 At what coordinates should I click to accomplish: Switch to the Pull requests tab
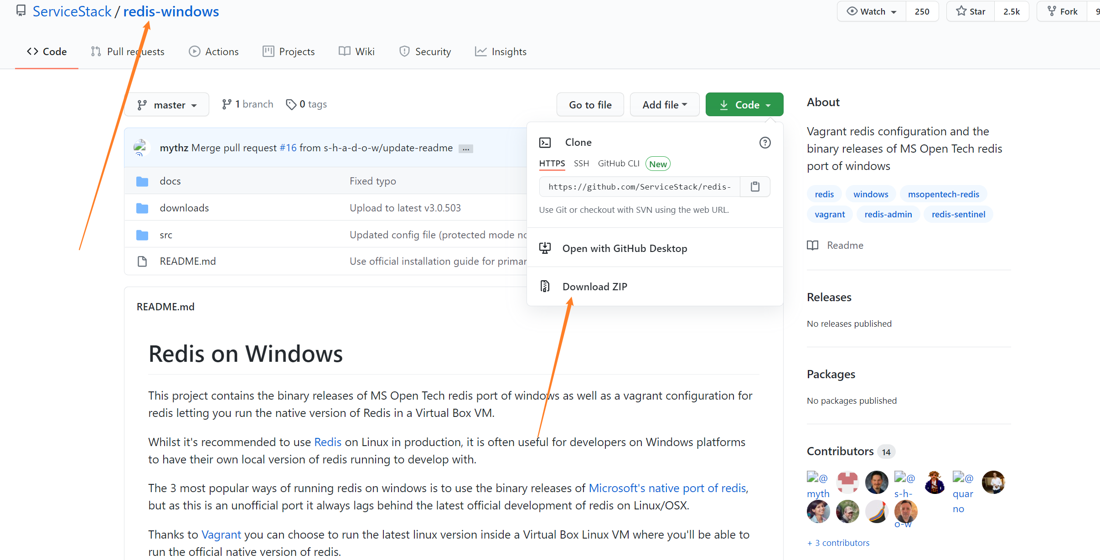128,51
